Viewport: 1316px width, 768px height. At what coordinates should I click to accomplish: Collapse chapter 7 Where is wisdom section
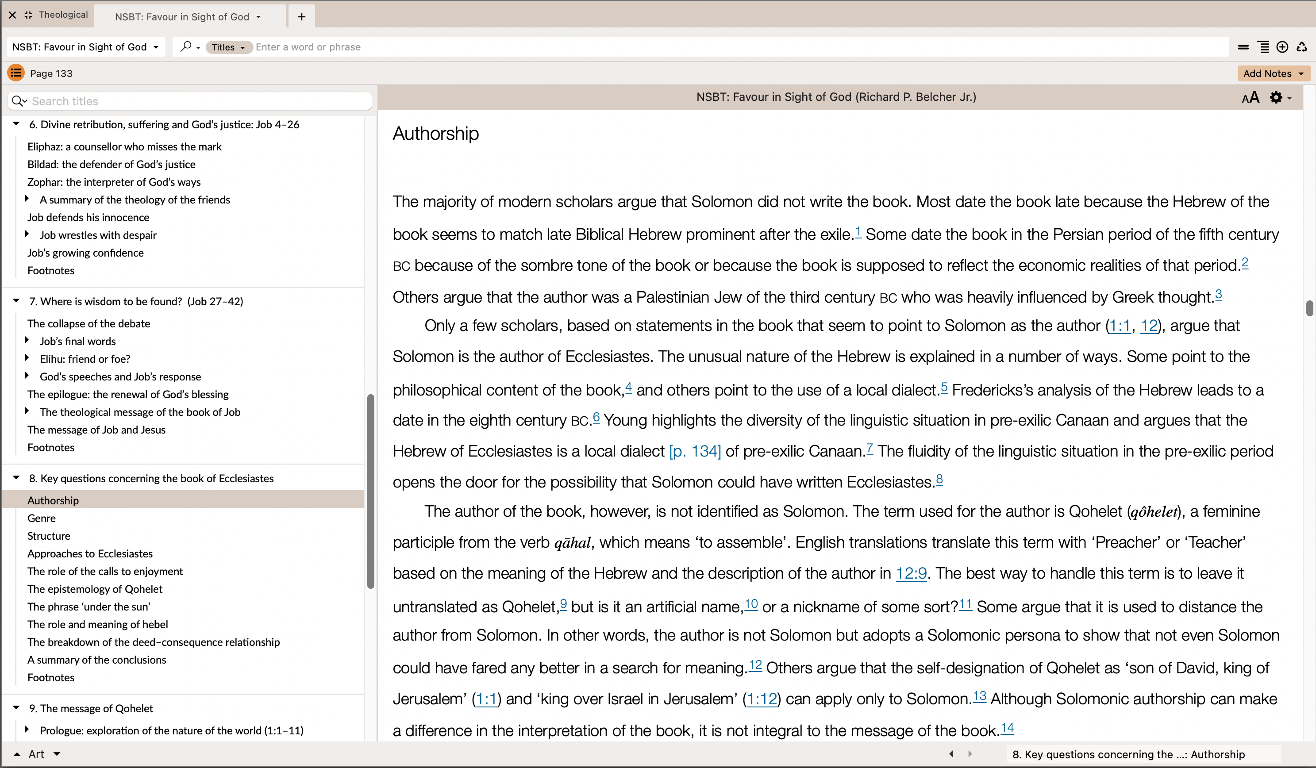[x=16, y=301]
